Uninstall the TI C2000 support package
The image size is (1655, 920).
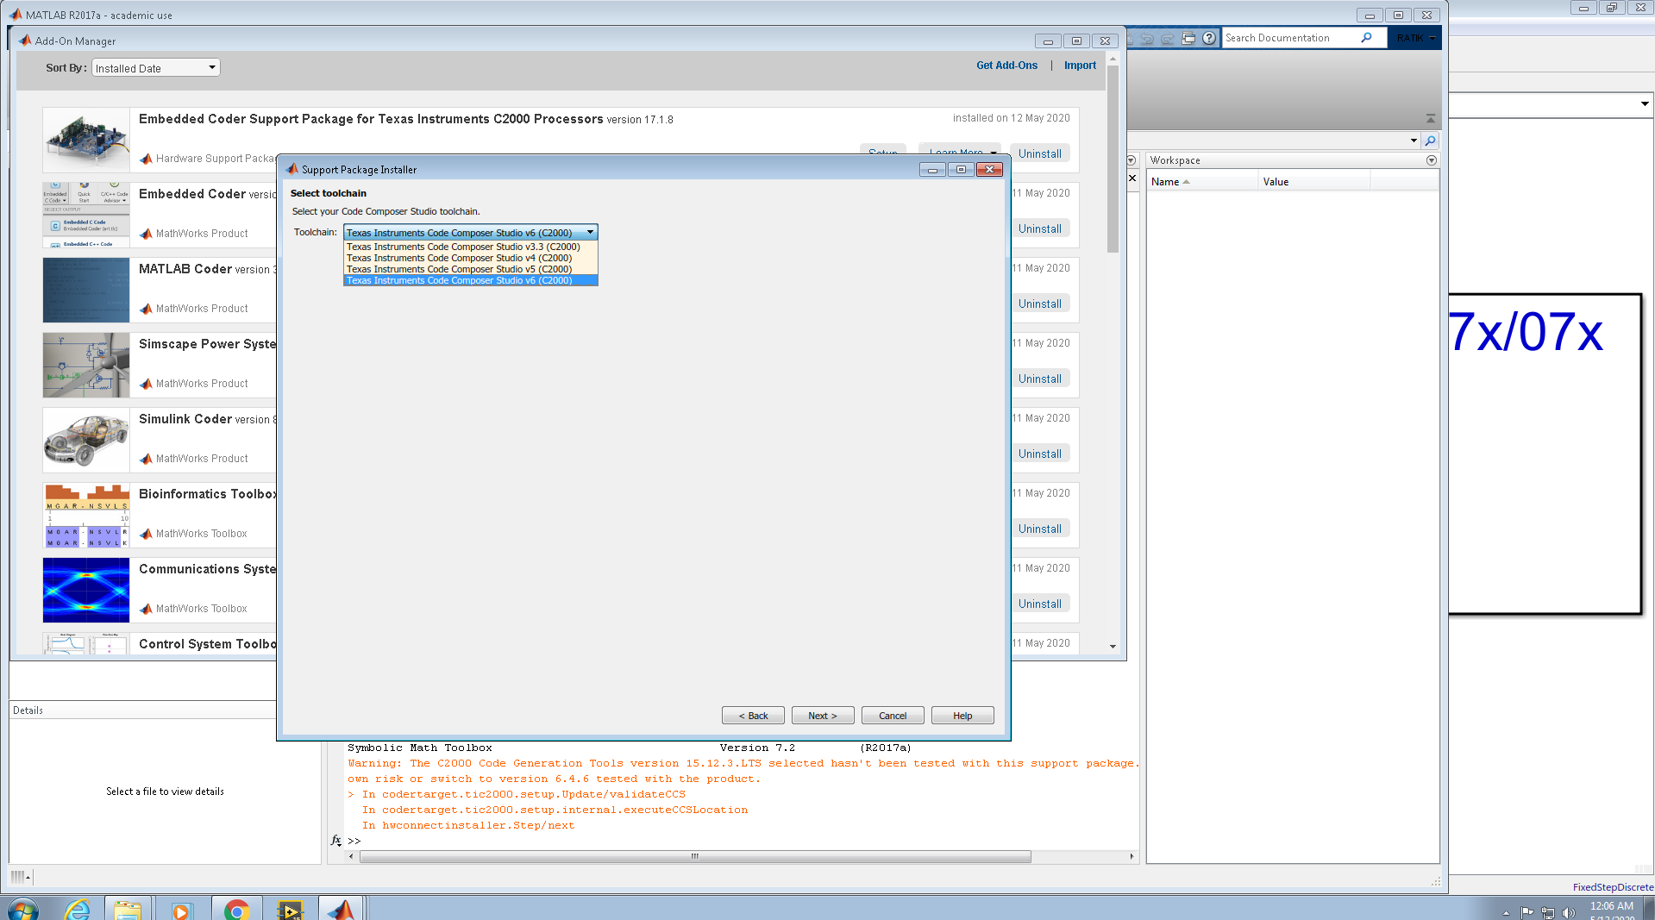click(1039, 153)
